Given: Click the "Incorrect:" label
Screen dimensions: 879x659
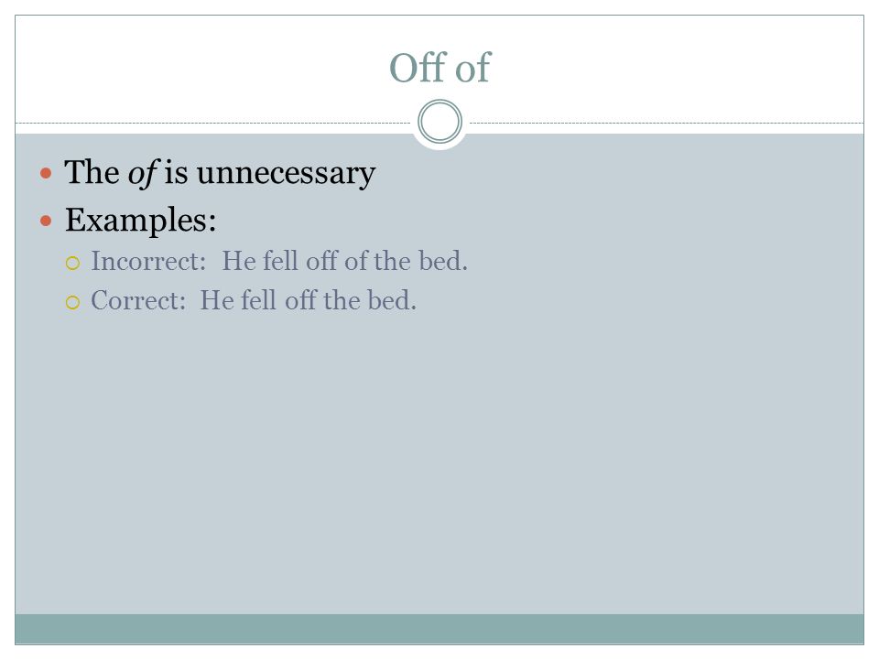Looking at the screenshot, I should (148, 261).
